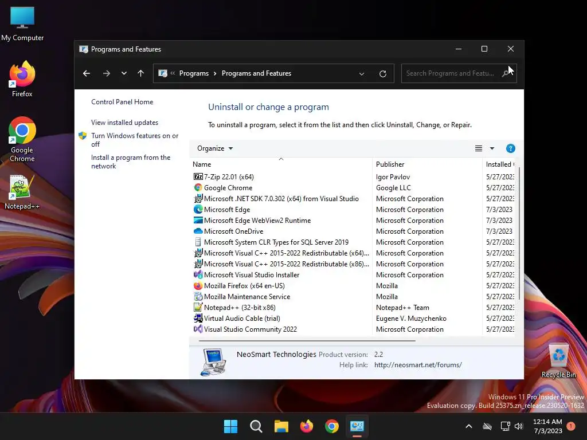
Task: Sort by the Name column header
Action: point(281,164)
